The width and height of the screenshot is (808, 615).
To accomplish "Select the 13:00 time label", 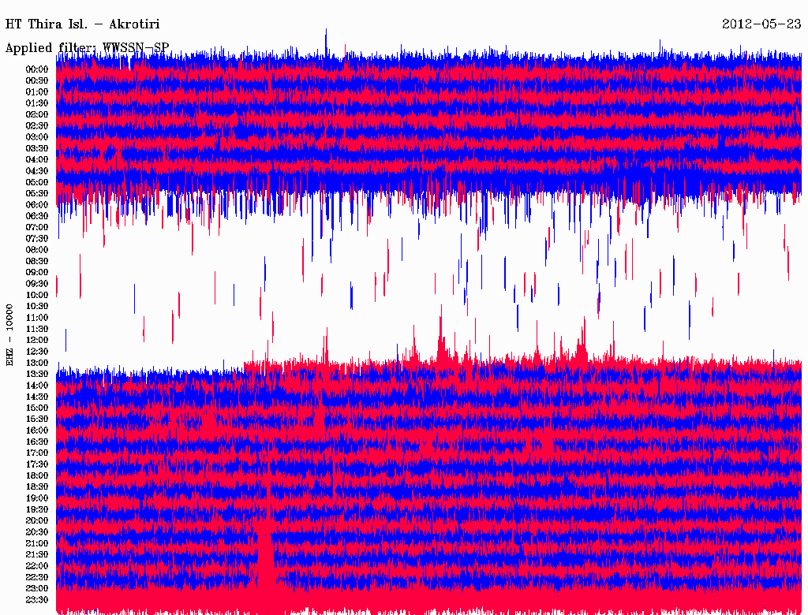I will coord(37,363).
